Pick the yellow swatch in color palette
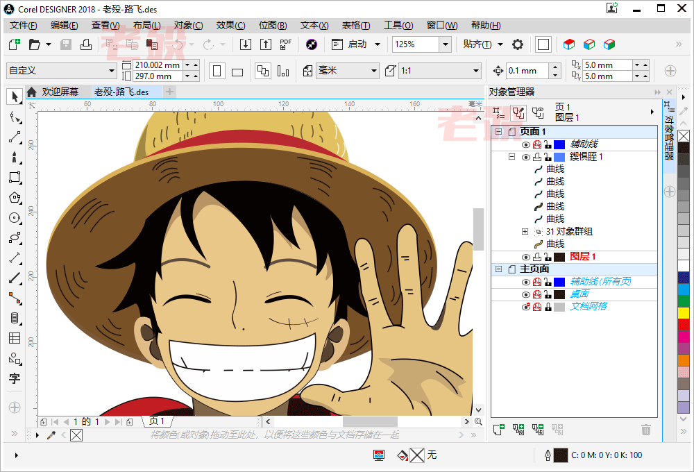The image size is (694, 472). pyautogui.click(x=684, y=313)
